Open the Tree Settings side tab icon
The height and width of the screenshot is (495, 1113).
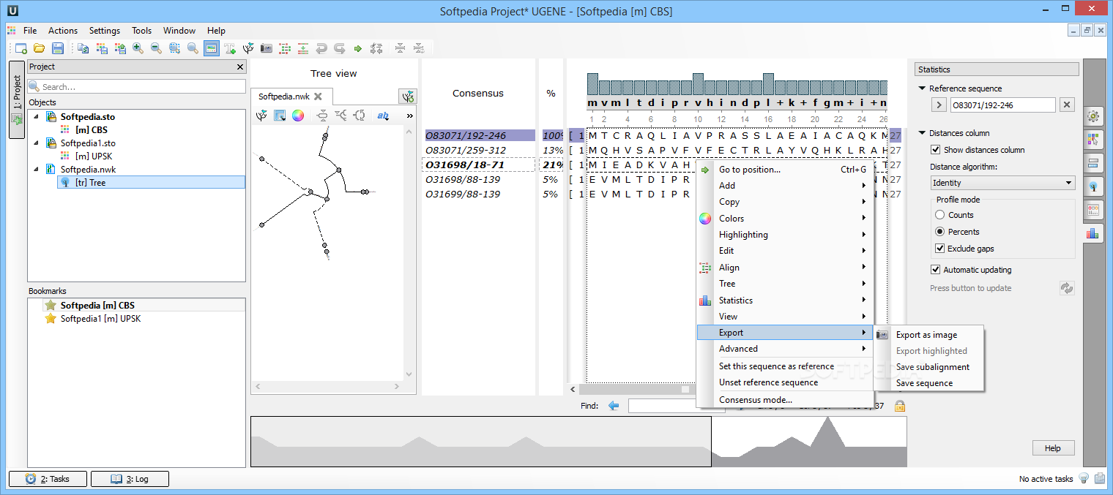click(1094, 186)
